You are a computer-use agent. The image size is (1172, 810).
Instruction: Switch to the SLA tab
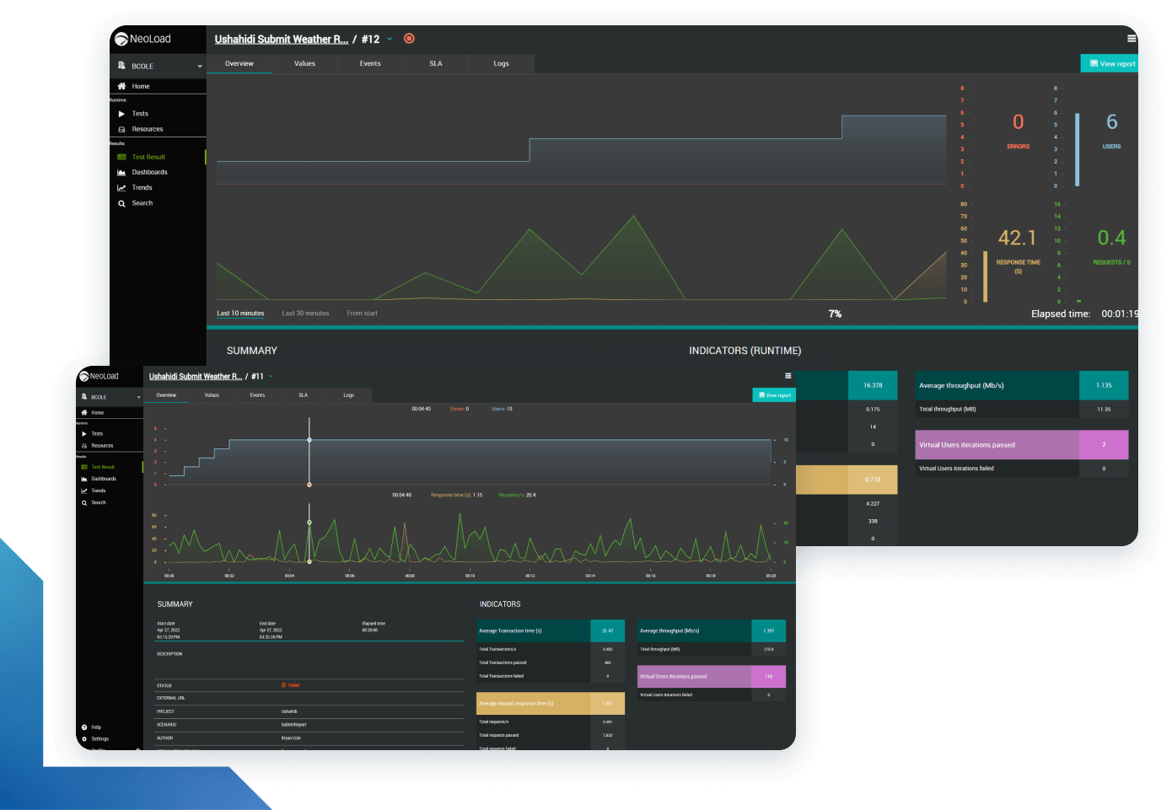click(436, 63)
